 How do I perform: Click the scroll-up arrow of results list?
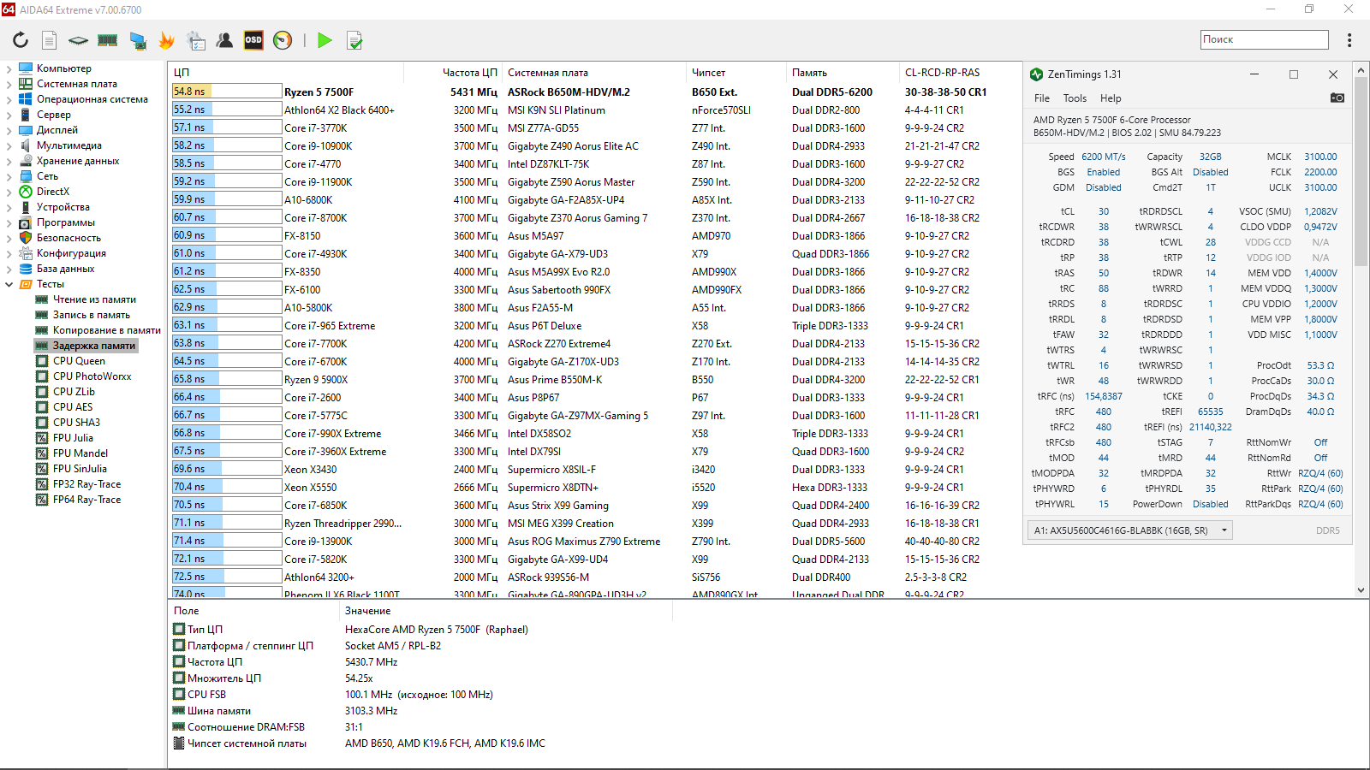pos(1361,69)
